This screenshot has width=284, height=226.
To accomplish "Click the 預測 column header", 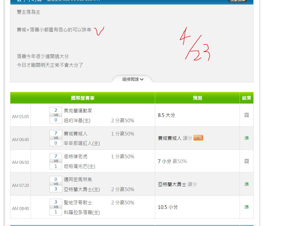I will 197,98.
